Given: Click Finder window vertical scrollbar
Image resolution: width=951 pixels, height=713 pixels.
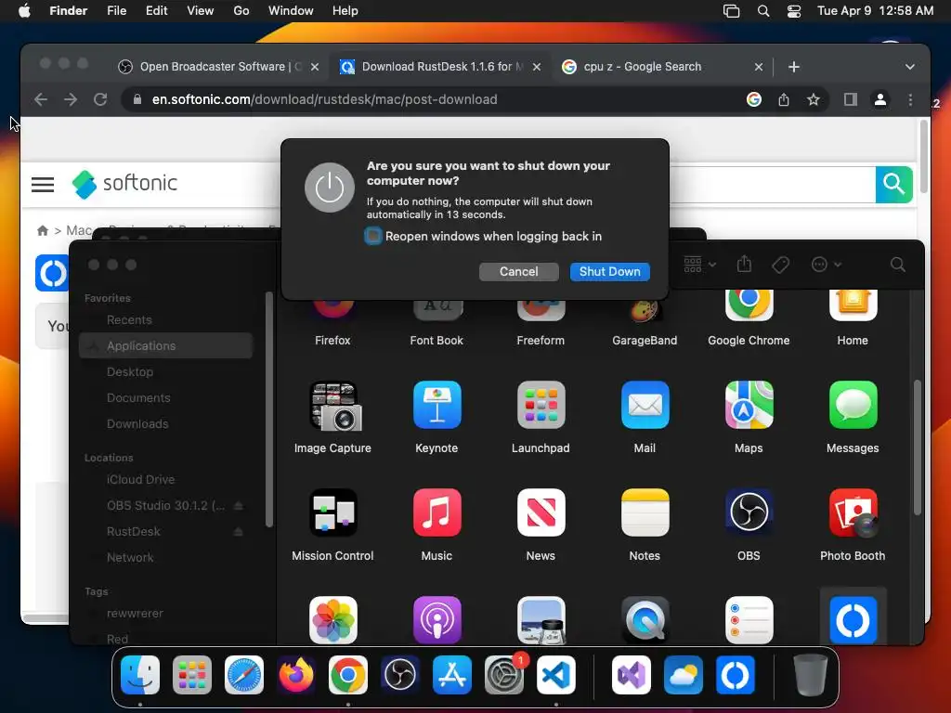Looking at the screenshot, I should tap(917, 447).
